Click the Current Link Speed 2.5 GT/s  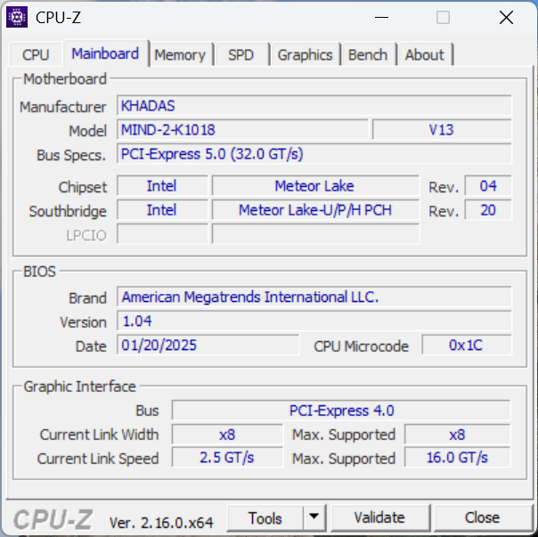coord(227,458)
